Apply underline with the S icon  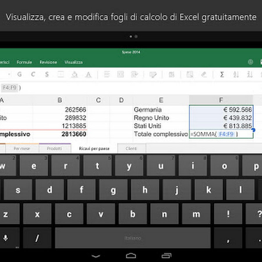(x=47, y=74)
